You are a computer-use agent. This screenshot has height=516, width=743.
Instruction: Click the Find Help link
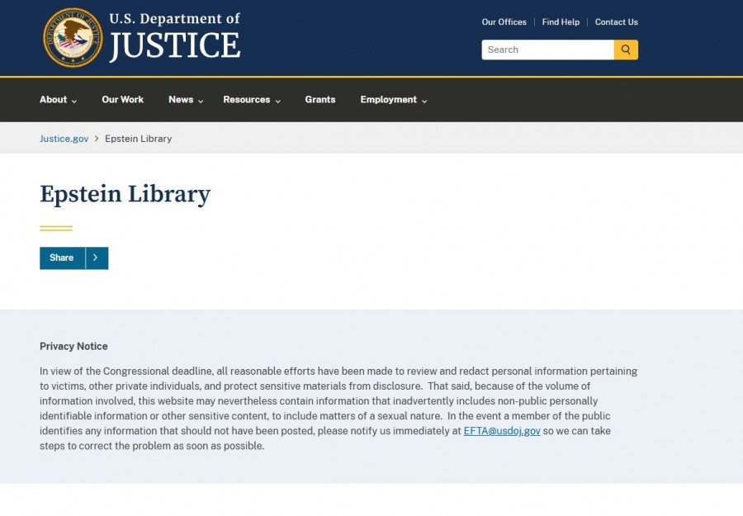click(x=561, y=22)
